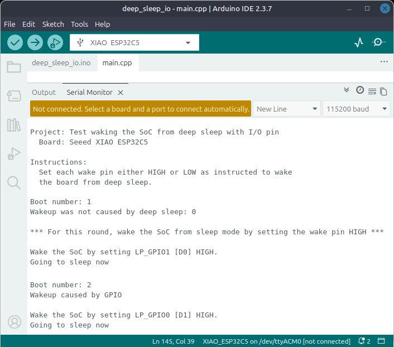Click the line mentioning LP_GPIO0 [D1] HIGH
The image size is (394, 347).
pyautogui.click(x=124, y=315)
